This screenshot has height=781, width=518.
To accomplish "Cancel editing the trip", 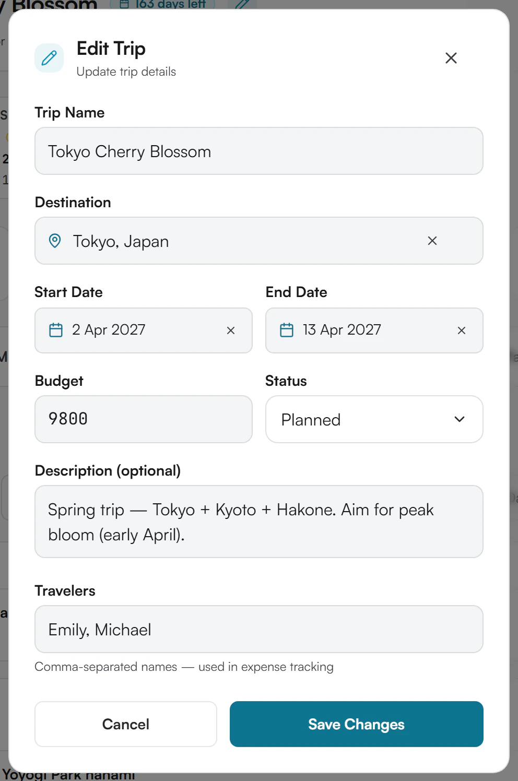I will (x=126, y=724).
